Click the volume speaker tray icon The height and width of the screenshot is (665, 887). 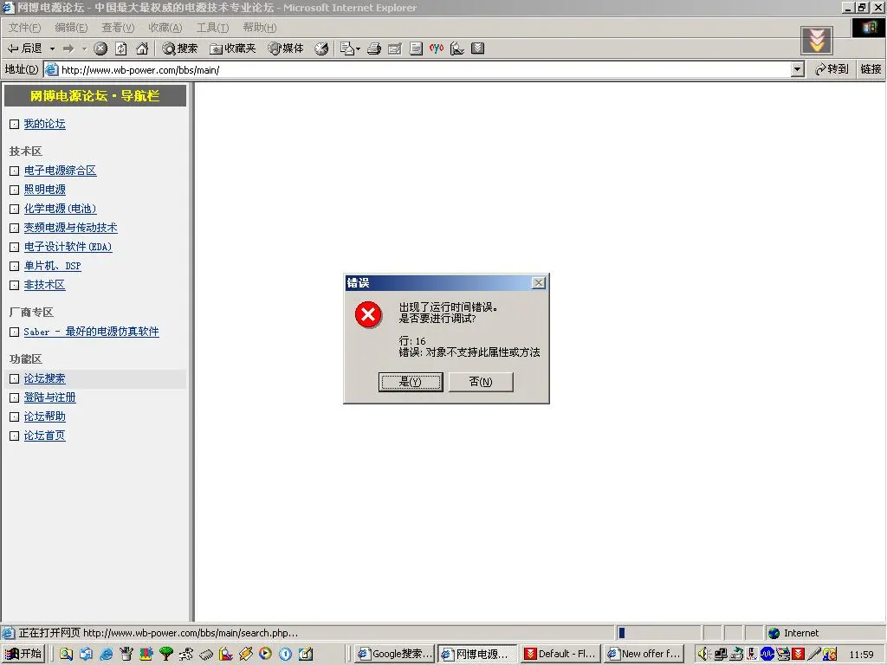(703, 655)
